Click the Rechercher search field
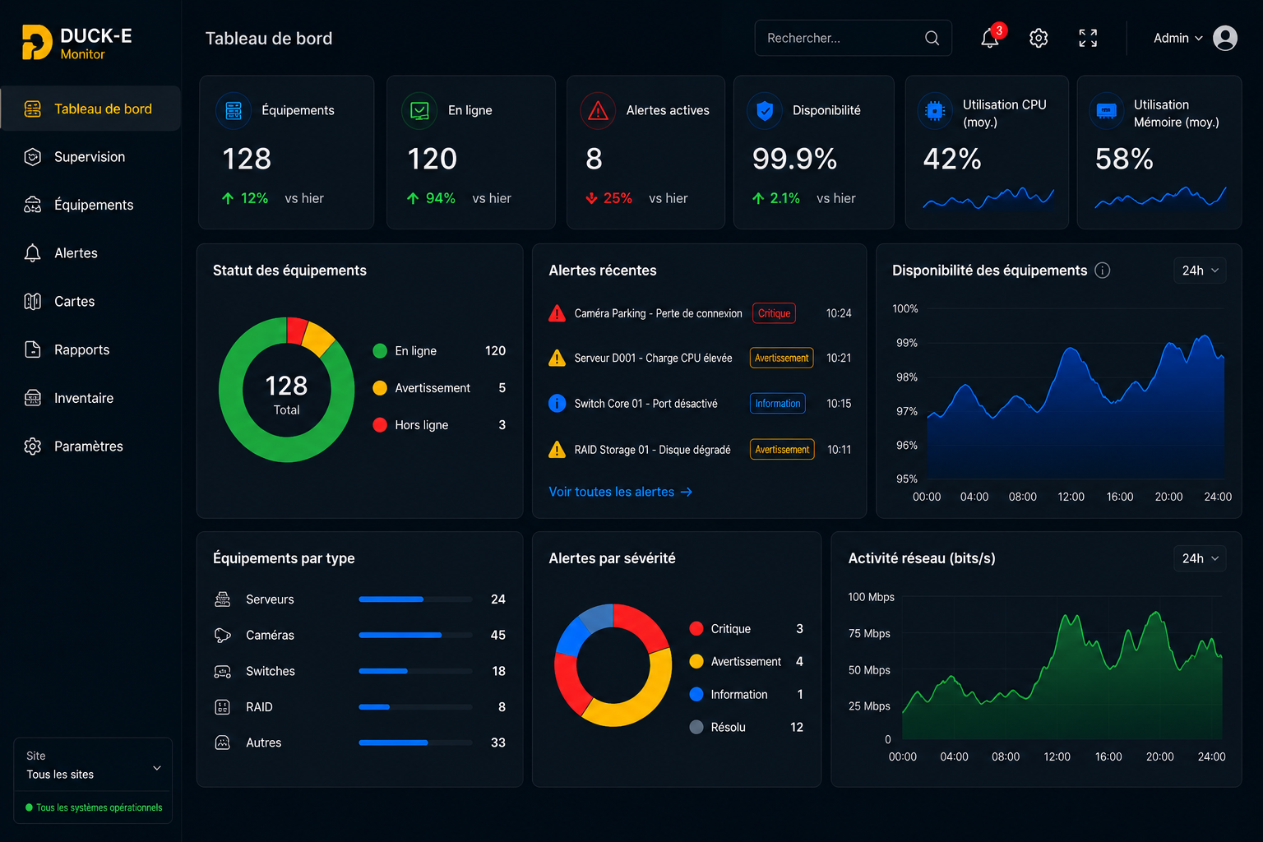This screenshot has height=842, width=1263. click(854, 38)
